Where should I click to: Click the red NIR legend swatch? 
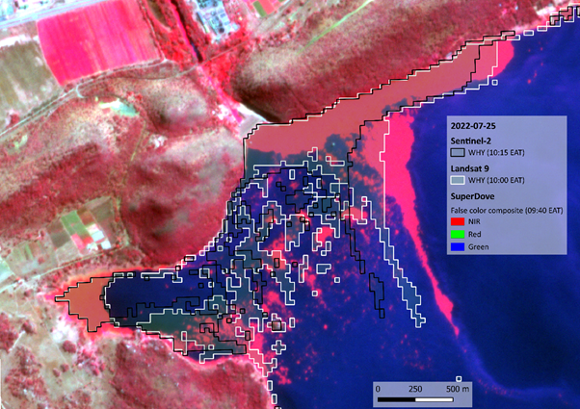click(x=458, y=221)
